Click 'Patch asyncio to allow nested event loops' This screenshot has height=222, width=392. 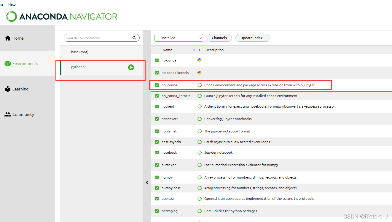tap(237, 142)
